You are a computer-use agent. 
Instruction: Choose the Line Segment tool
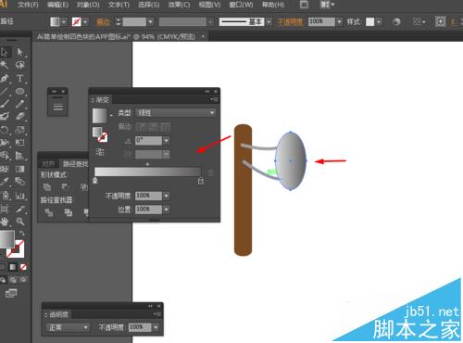pos(5,91)
